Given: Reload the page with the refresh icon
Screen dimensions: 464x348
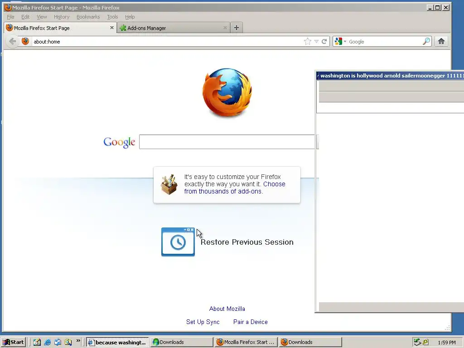Looking at the screenshot, I should [x=324, y=41].
